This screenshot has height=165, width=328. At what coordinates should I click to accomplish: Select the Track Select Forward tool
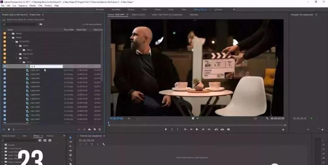click(70, 142)
